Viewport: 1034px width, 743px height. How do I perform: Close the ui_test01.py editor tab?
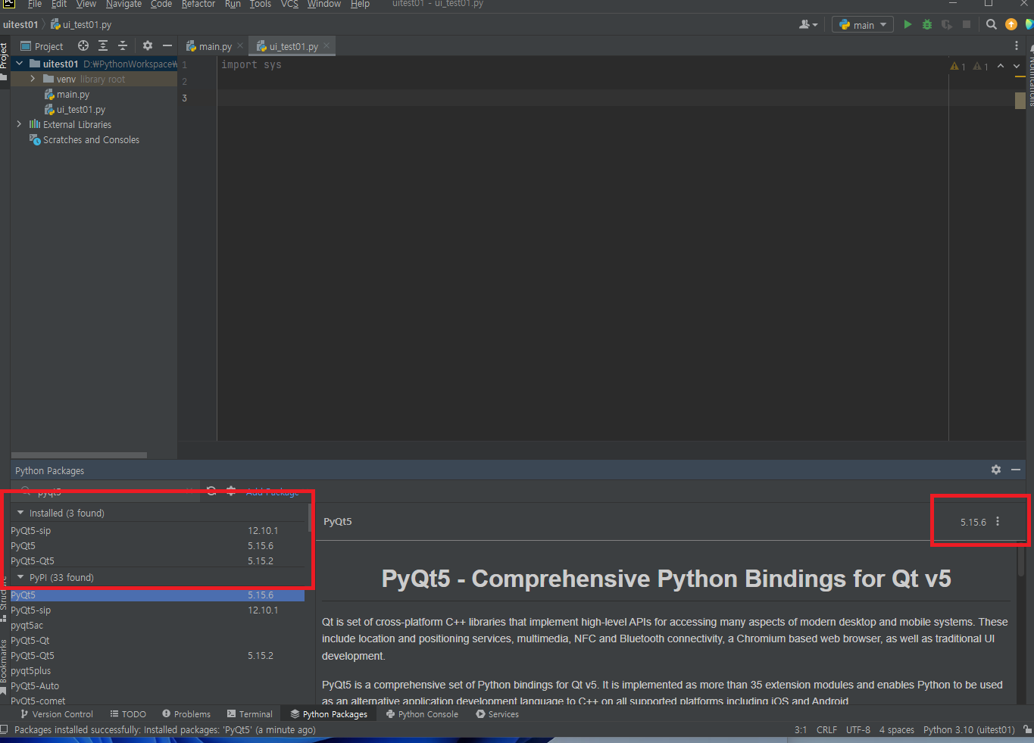click(326, 45)
